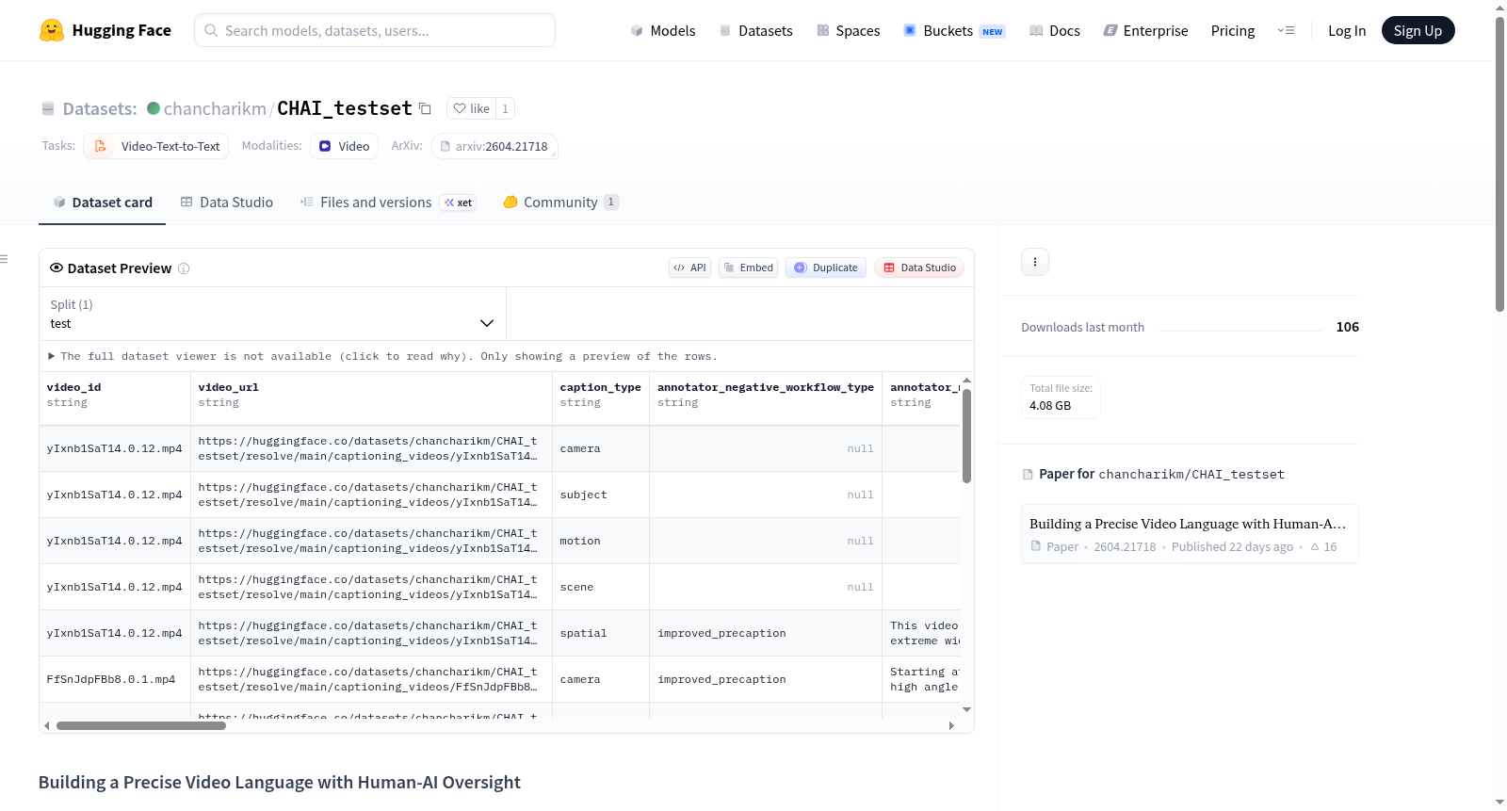Select the caption_type cell 'camera' in first row
The width and height of the screenshot is (1507, 811).
[601, 449]
